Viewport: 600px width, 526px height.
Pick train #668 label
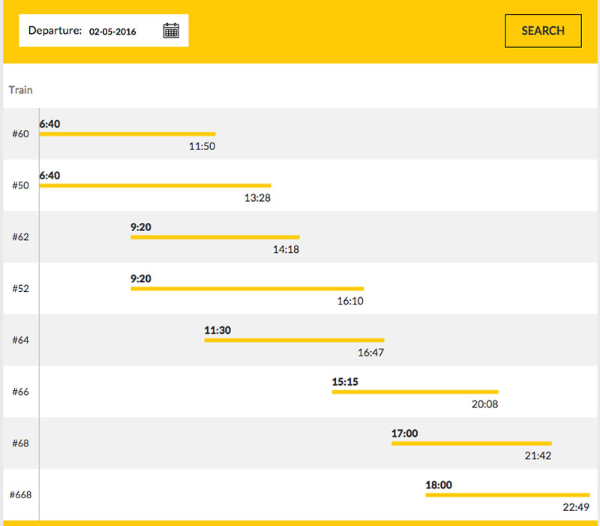click(21, 494)
